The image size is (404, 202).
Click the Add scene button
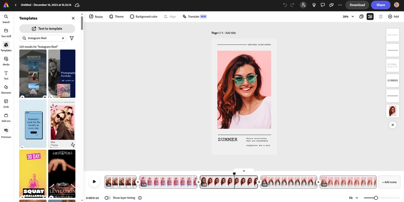389,182
